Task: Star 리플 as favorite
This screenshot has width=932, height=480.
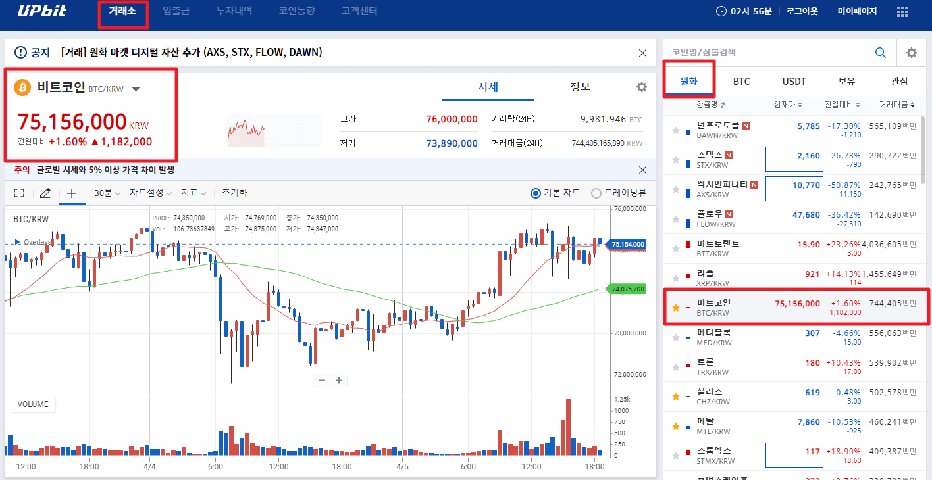Action: (x=675, y=278)
